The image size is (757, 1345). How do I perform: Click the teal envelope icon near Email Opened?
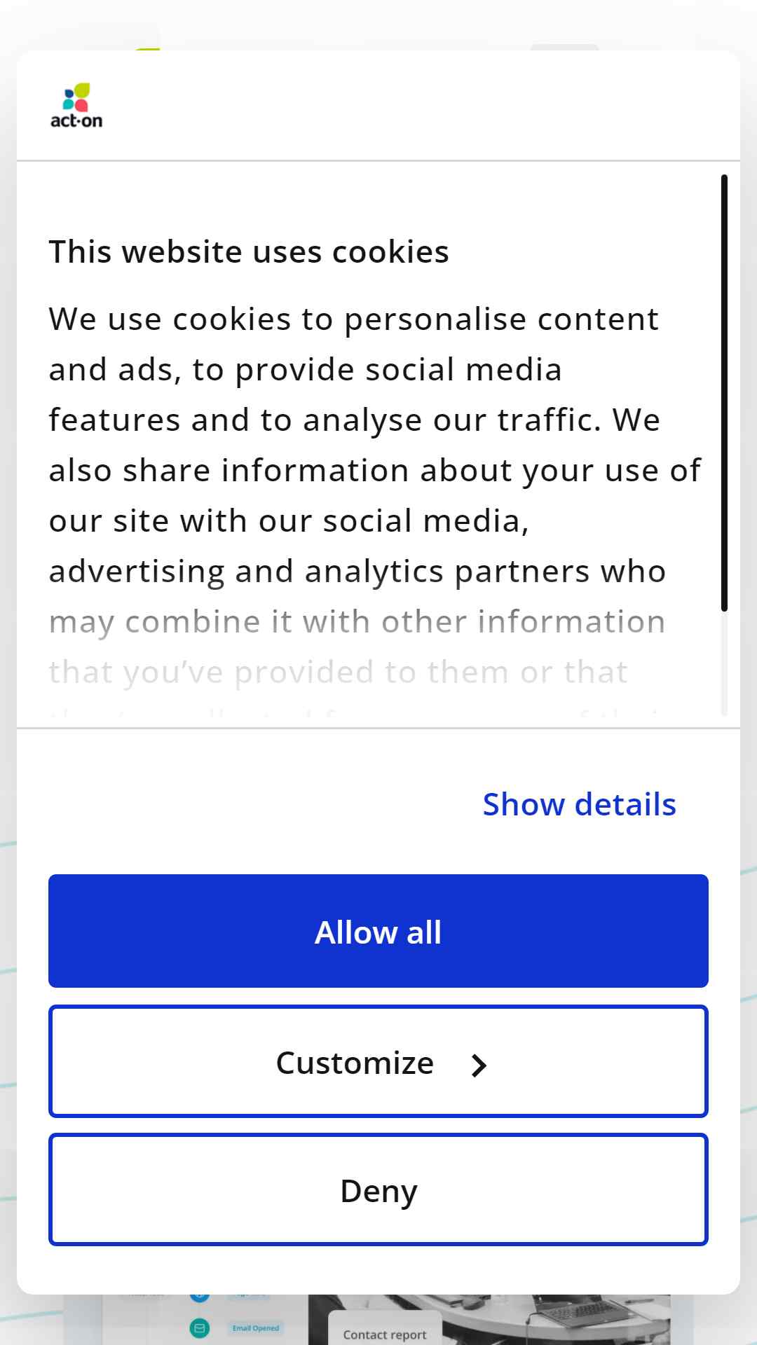point(200,1327)
